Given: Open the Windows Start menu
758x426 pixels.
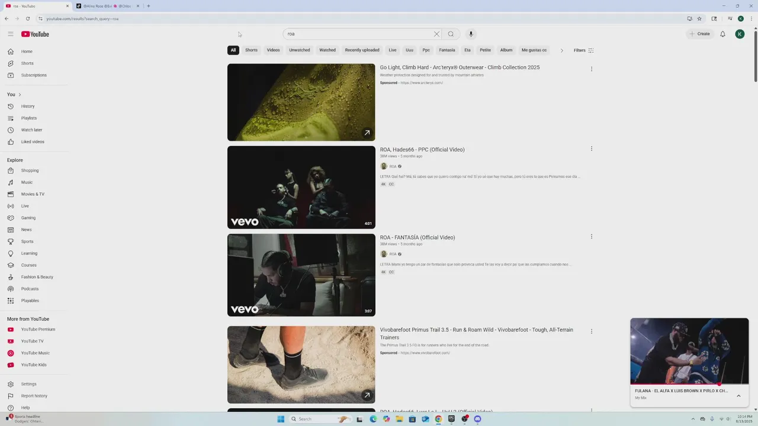Looking at the screenshot, I should pos(281,419).
